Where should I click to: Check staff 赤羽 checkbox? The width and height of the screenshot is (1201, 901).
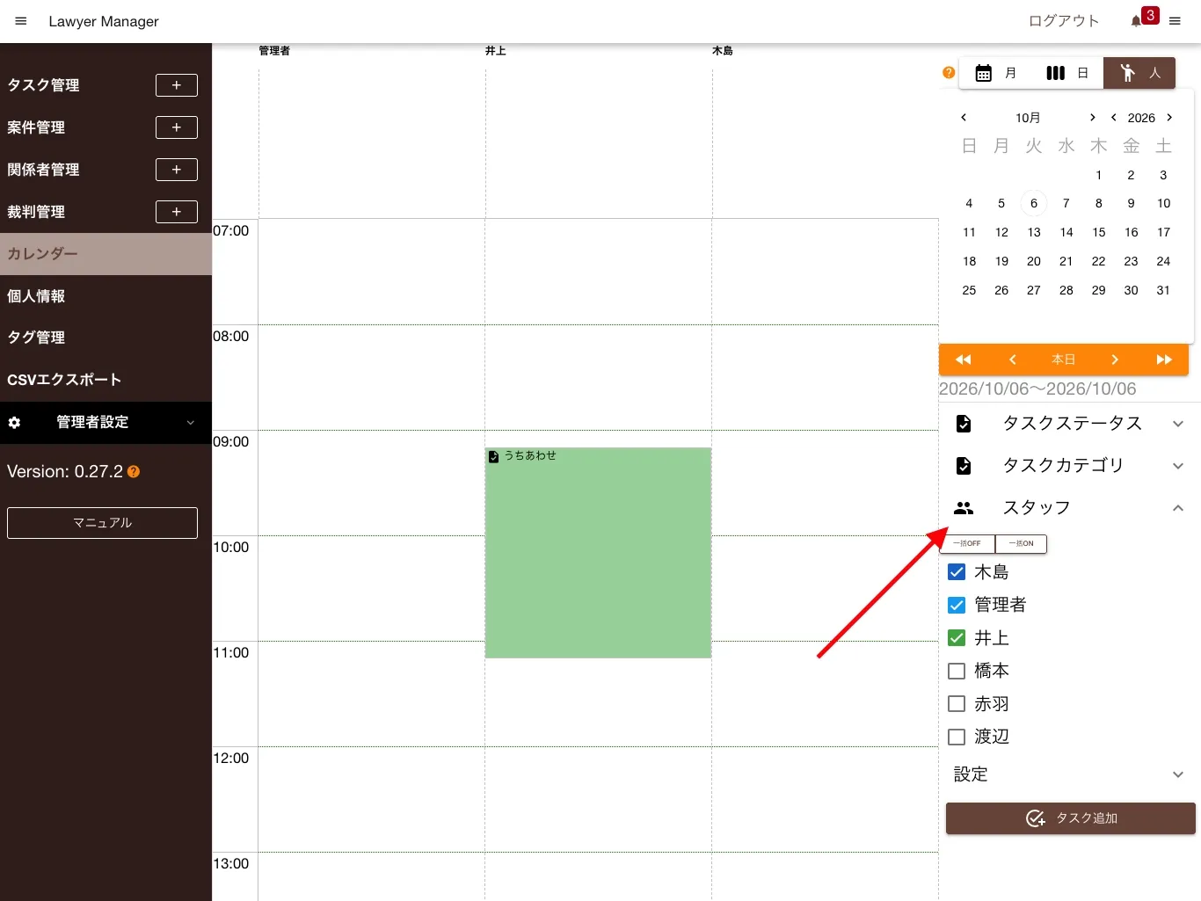tap(957, 704)
